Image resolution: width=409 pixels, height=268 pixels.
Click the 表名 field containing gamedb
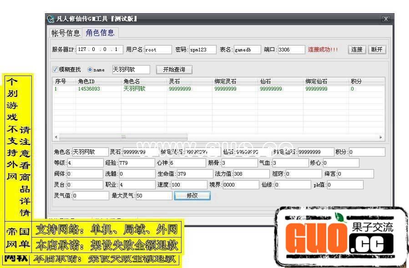(x=247, y=50)
